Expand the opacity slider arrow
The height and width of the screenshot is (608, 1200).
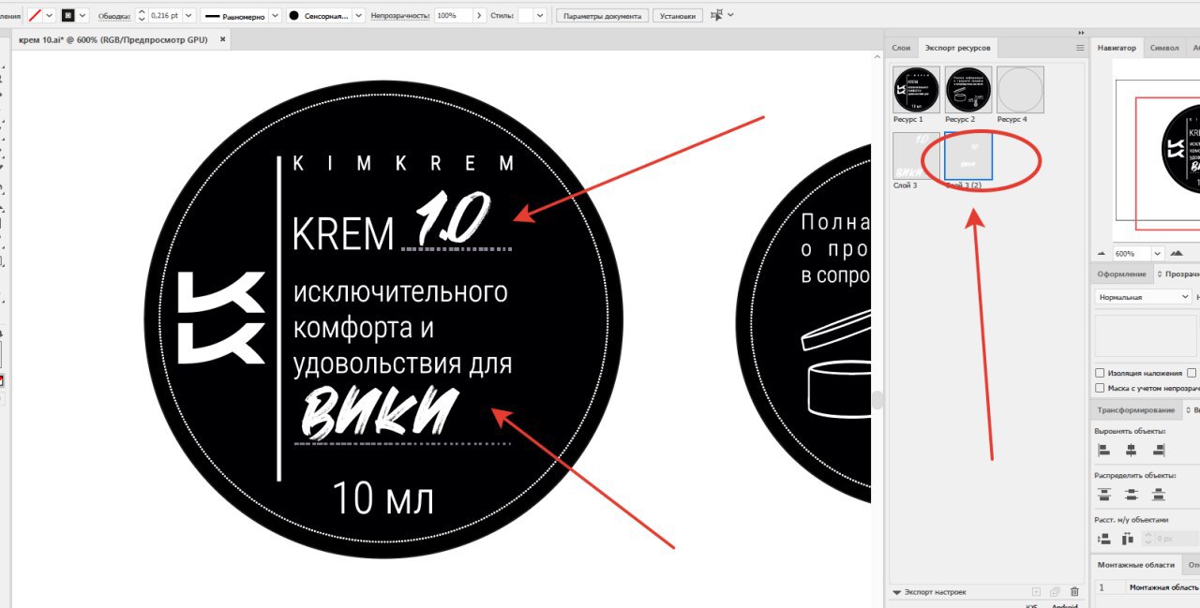(x=479, y=16)
